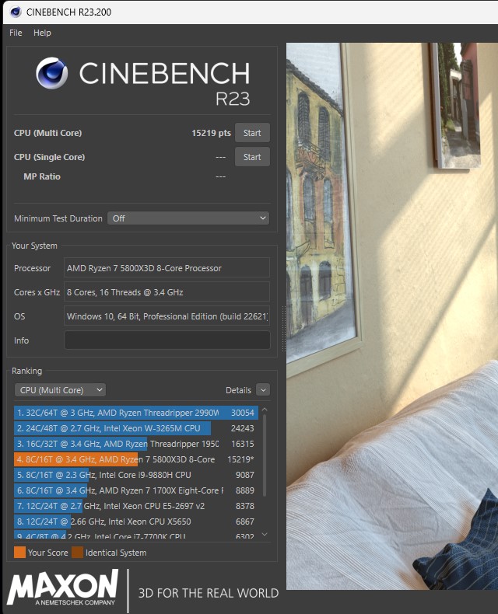Click the ranking list scroll down arrow

click(x=265, y=534)
